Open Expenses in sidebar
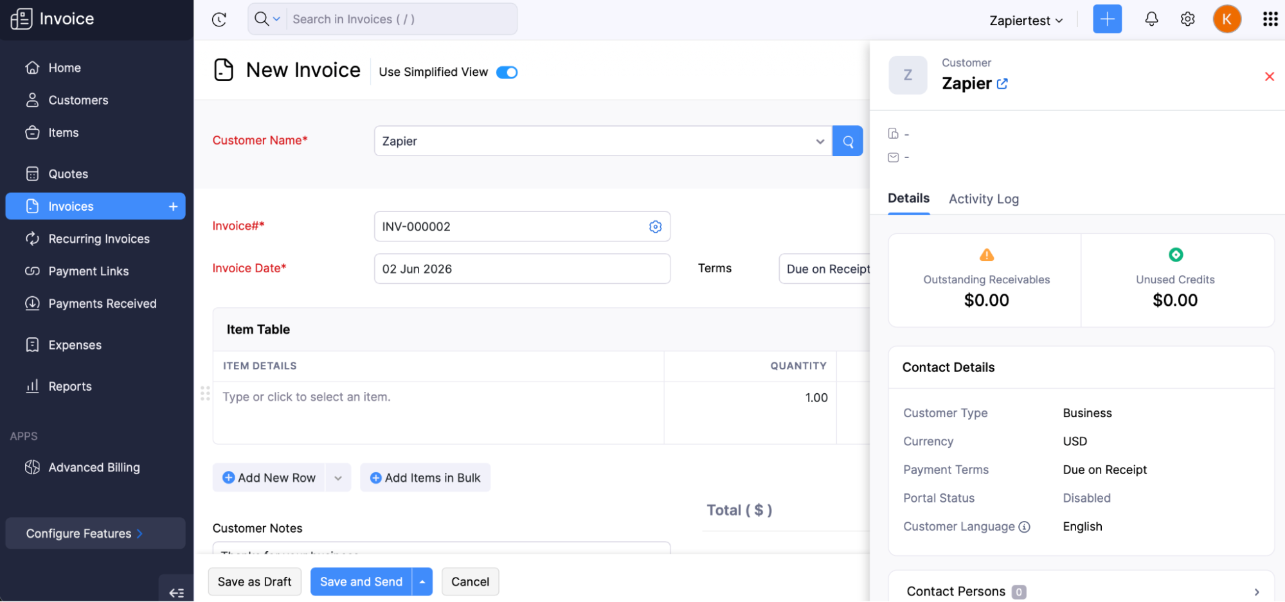Viewport: 1285px width, 602px height. pos(95,345)
